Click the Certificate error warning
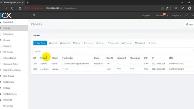Viewport: 194px width, 109px height. [x=36, y=8]
